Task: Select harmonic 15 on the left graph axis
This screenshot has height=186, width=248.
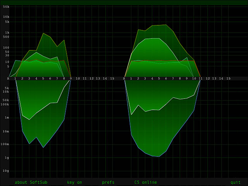Action: 112,78
